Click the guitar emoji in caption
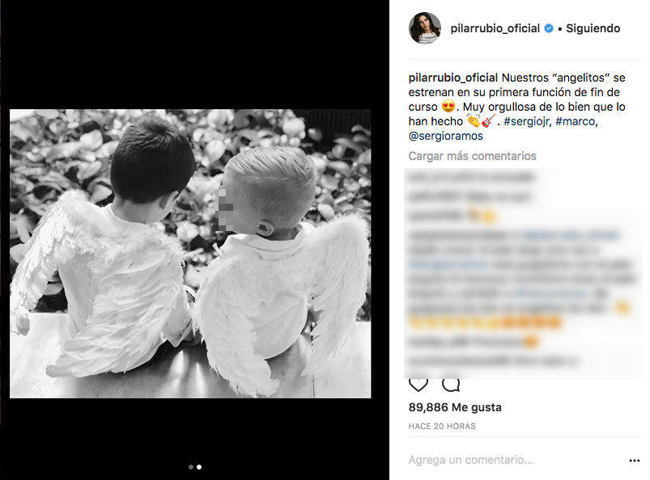 (489, 121)
